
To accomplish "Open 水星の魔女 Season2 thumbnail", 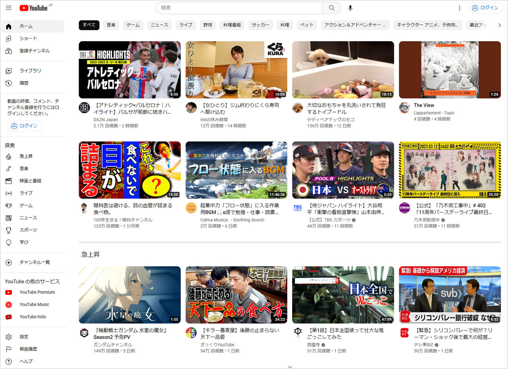I will 129,295.
